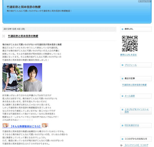Open the プロフィール sidebar link
Viewport: 154px width, 147px height.
[131, 65]
